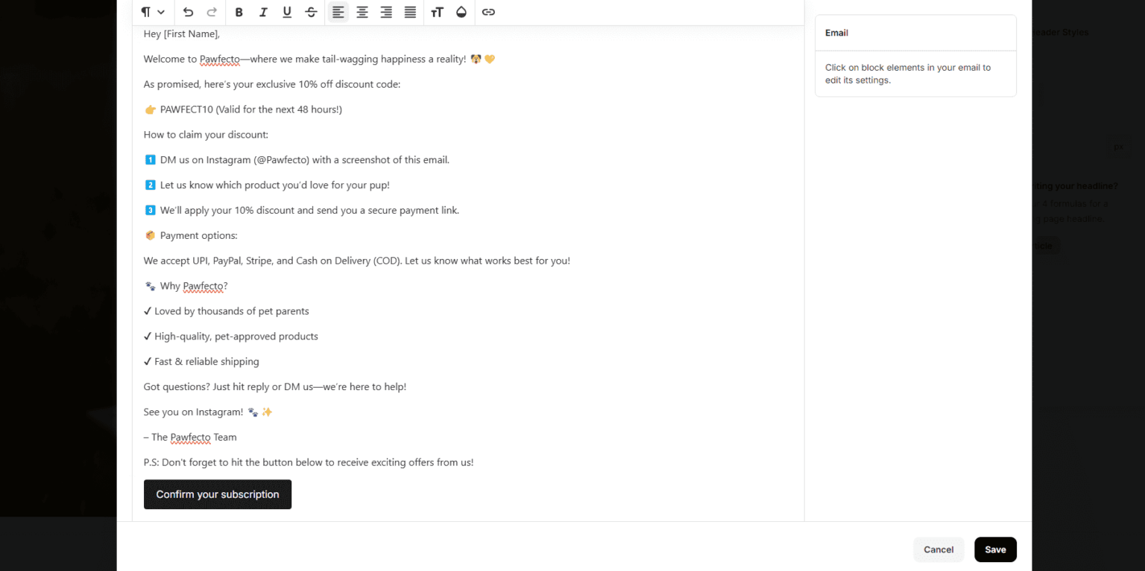This screenshot has height=571, width=1145.
Task: Toggle bold formatting
Action: click(239, 12)
